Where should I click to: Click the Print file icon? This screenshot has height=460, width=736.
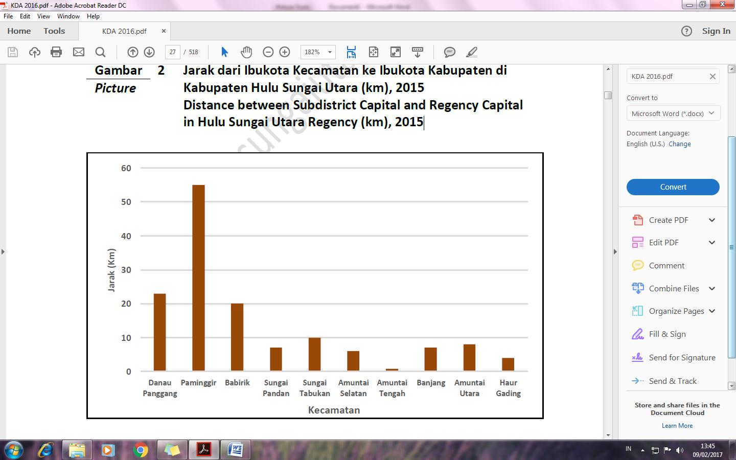pos(56,52)
